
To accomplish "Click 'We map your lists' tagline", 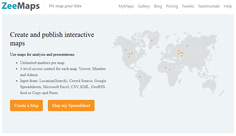I will point(65,6).
